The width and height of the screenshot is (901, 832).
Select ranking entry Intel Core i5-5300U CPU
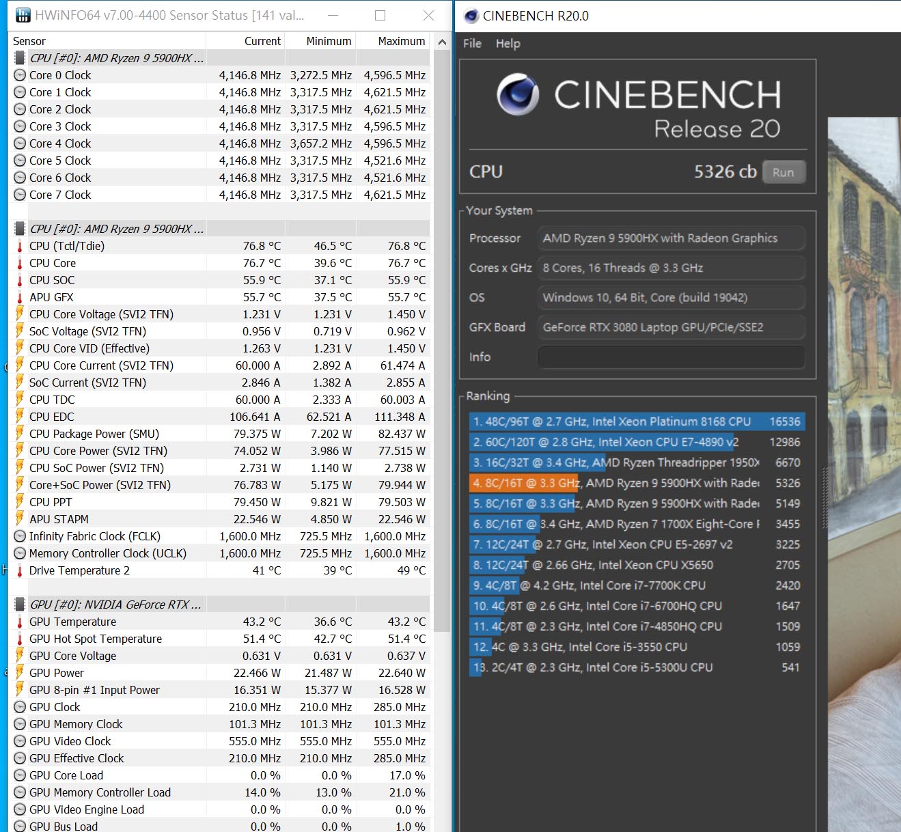click(x=637, y=667)
